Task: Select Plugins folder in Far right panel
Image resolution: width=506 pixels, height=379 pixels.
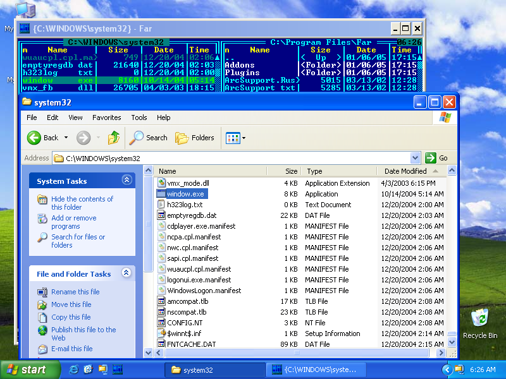Action: pos(242,73)
